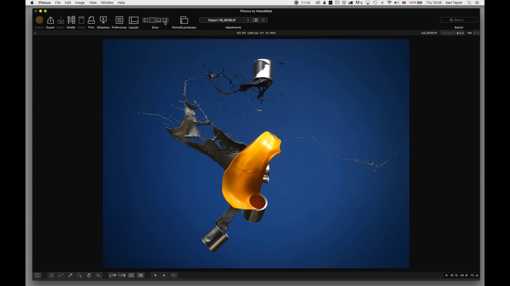Click the toolbar Search field
This screenshot has height=286, width=510.
pyautogui.click(x=459, y=20)
